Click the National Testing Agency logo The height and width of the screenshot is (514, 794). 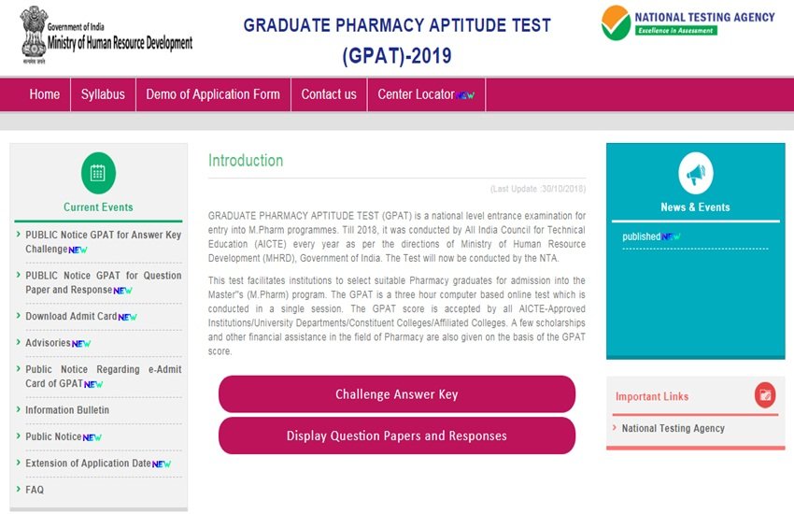[688, 22]
